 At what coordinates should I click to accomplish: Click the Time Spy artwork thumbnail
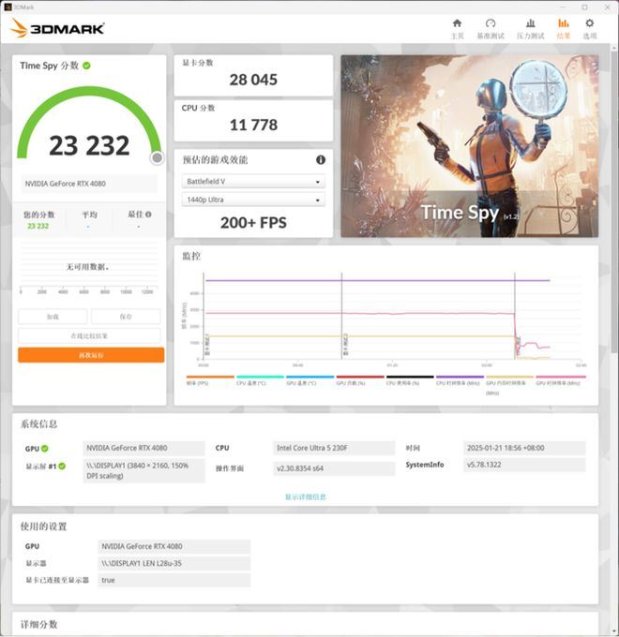[469, 145]
